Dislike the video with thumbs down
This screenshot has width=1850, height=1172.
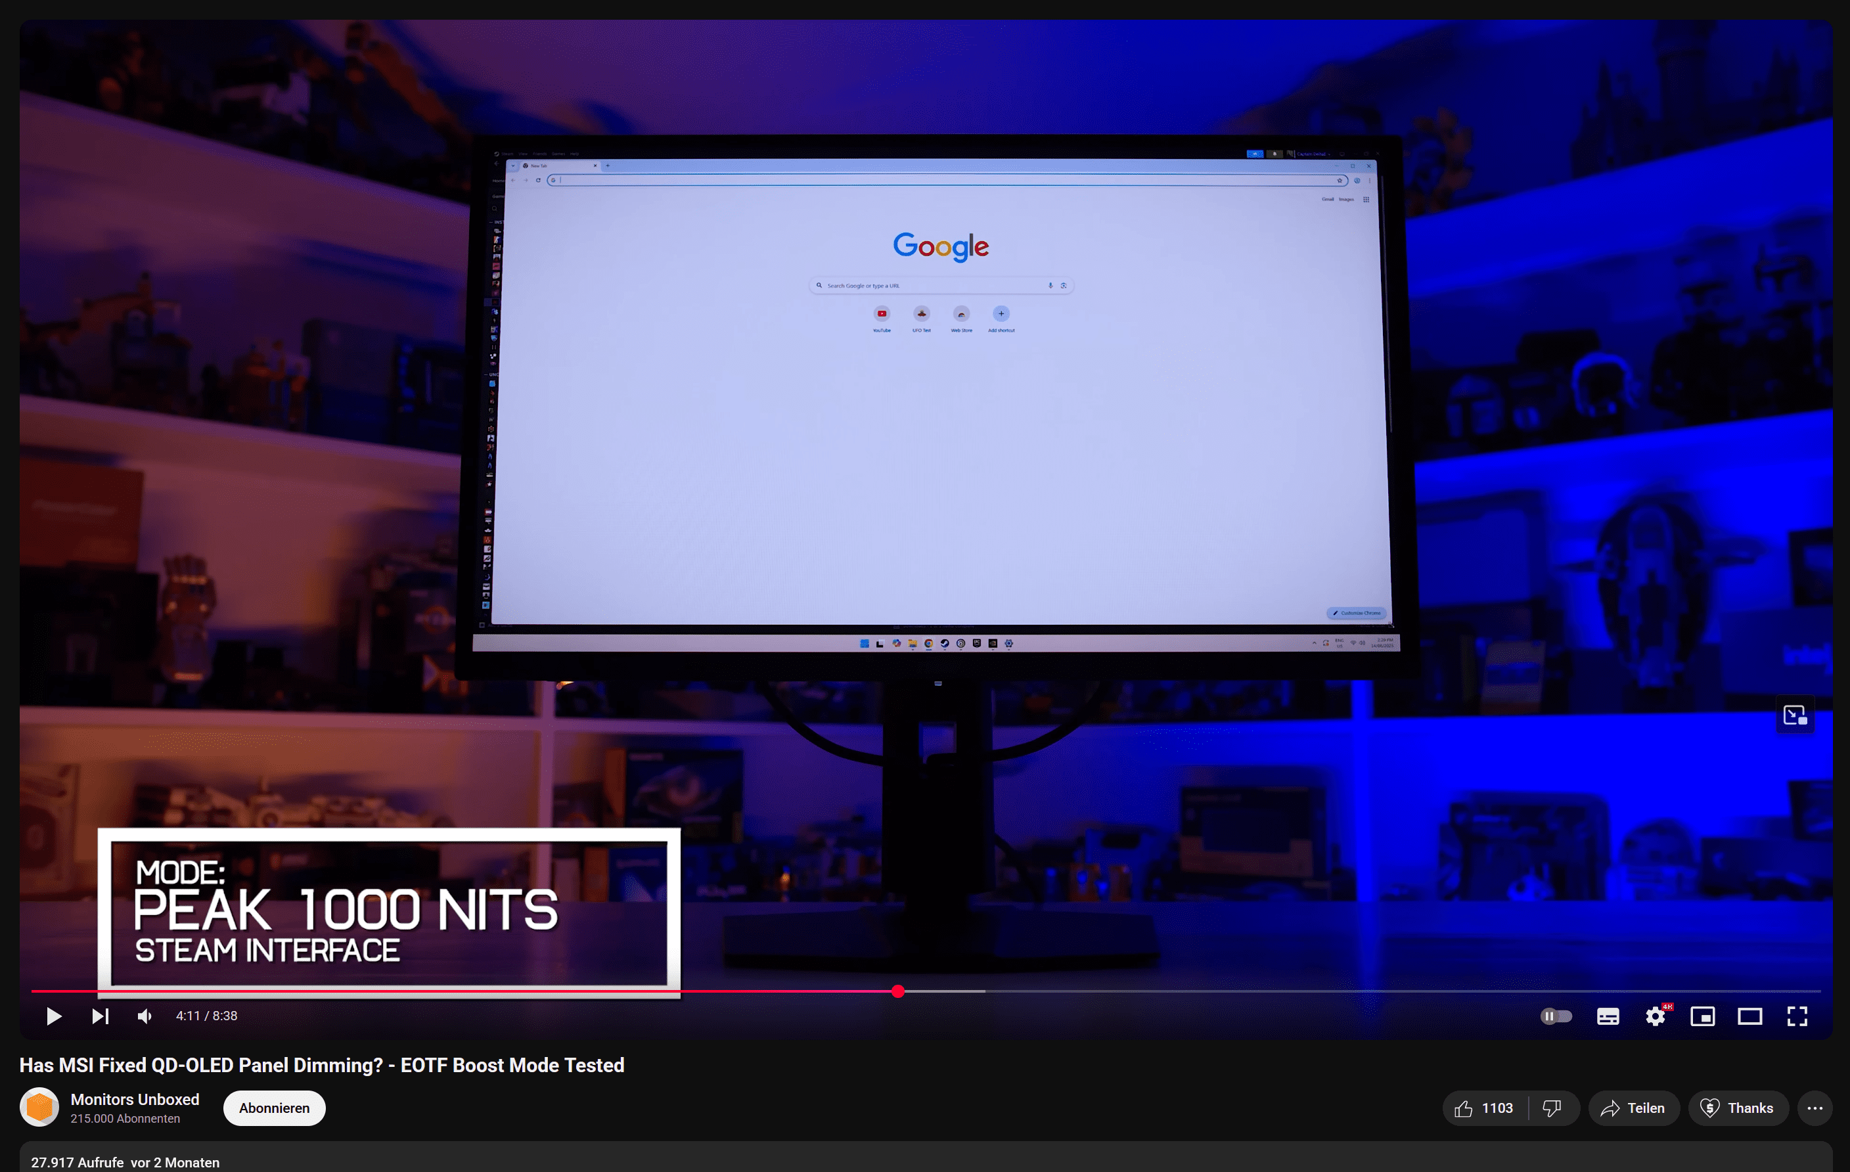click(1552, 1108)
